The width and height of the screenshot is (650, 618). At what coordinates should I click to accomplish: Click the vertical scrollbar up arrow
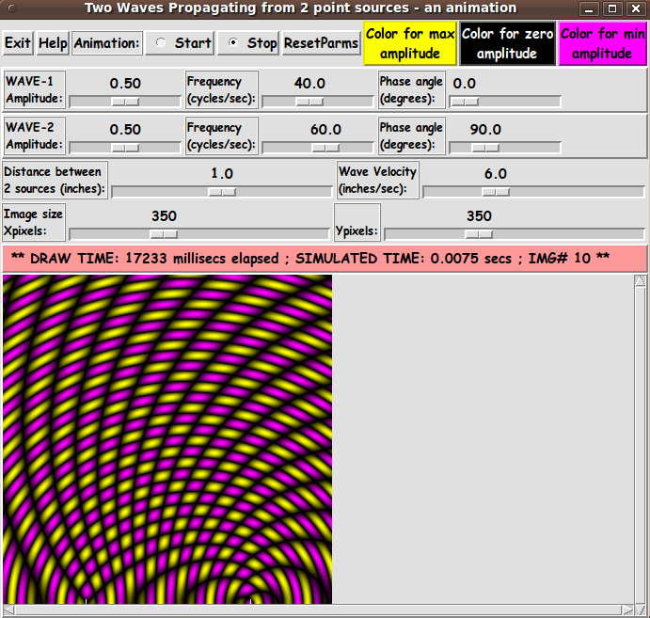[x=640, y=280]
